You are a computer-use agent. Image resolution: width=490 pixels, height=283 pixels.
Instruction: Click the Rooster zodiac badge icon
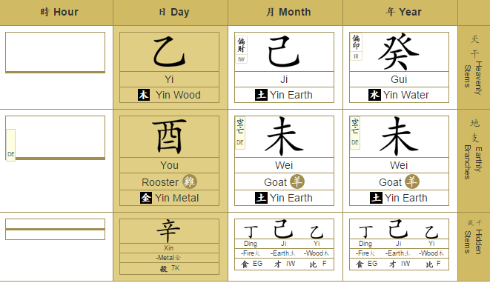click(x=189, y=182)
